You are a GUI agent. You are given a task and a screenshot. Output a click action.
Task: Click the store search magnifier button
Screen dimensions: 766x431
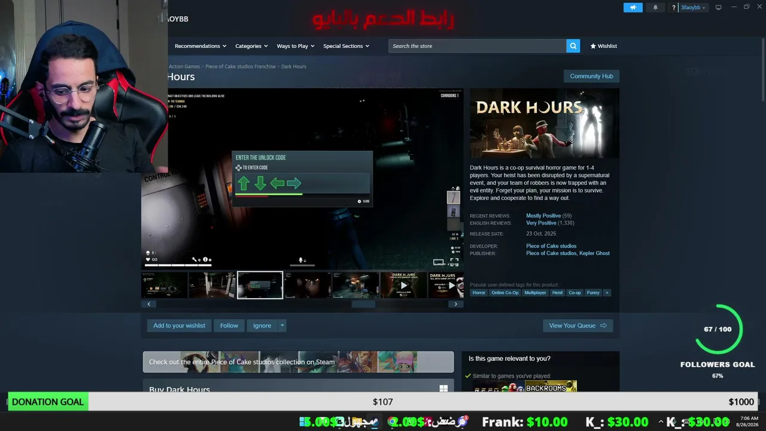point(573,46)
